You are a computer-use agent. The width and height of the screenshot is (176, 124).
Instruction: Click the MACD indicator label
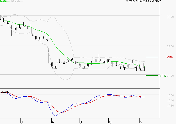(x=4, y=92)
